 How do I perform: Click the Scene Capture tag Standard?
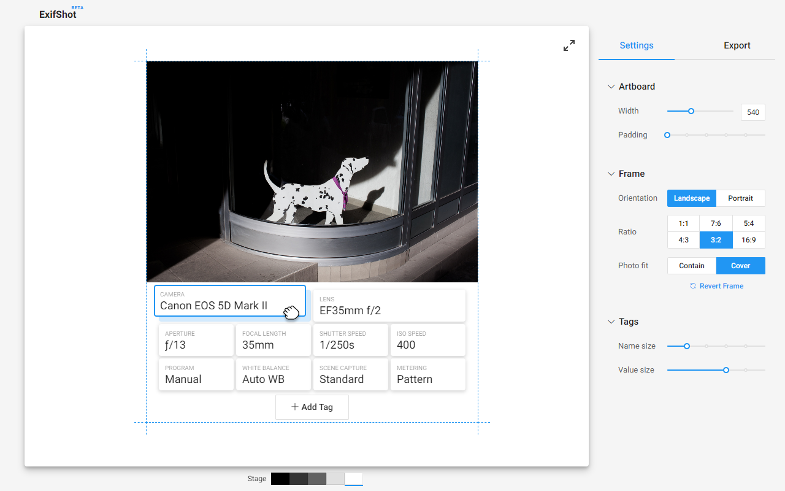click(350, 374)
